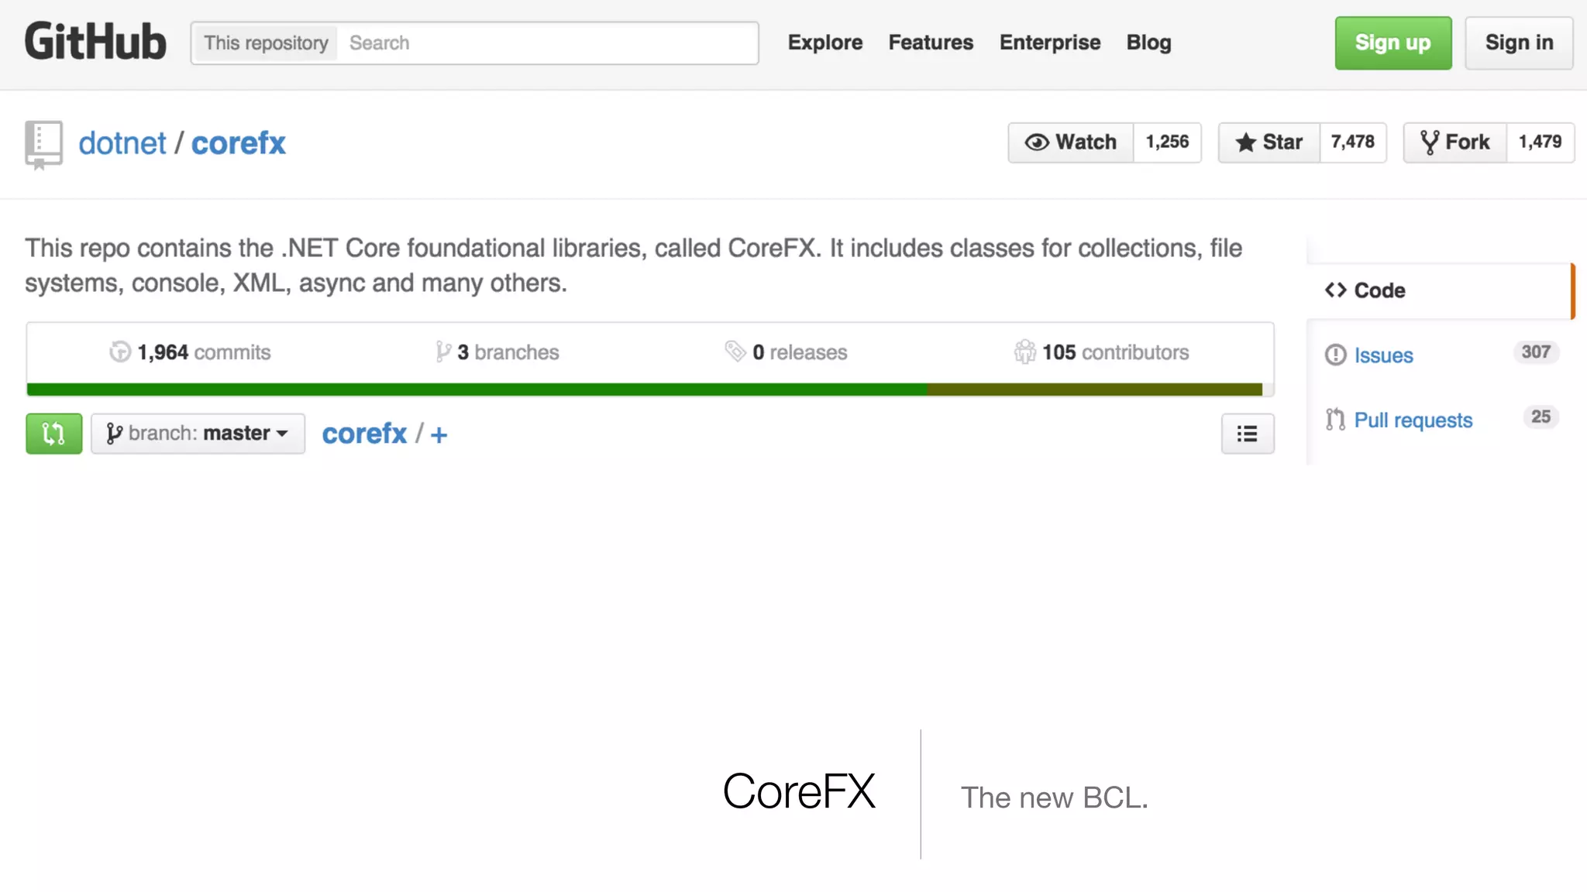This screenshot has width=1587, height=892.
Task: Open the 1,479 forks count
Action: point(1541,142)
